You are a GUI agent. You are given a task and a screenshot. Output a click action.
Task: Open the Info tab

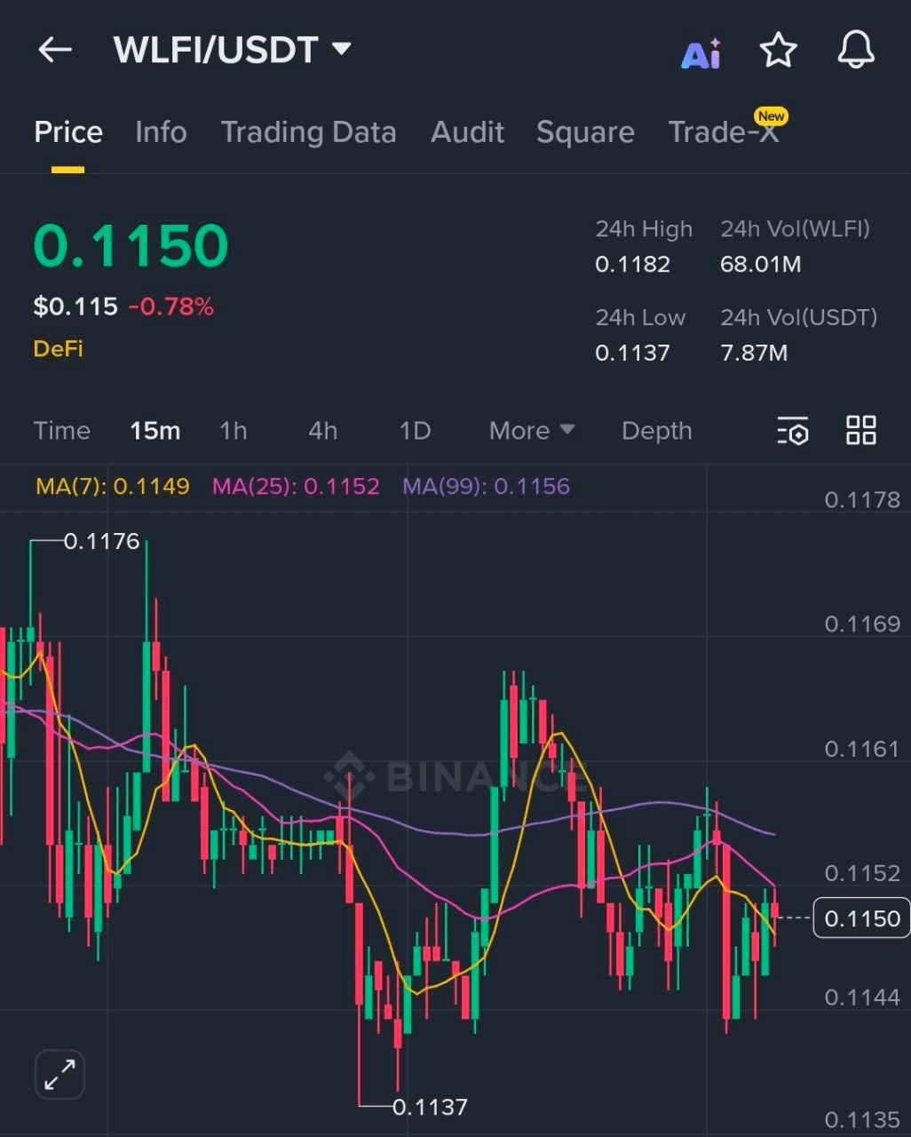[x=161, y=132]
